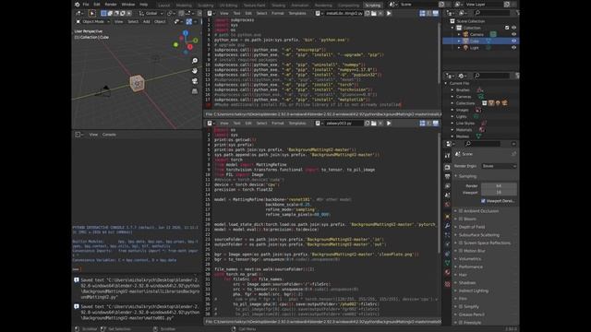Open Tool properties tab
The height and width of the screenshot is (332, 591).
click(447, 156)
